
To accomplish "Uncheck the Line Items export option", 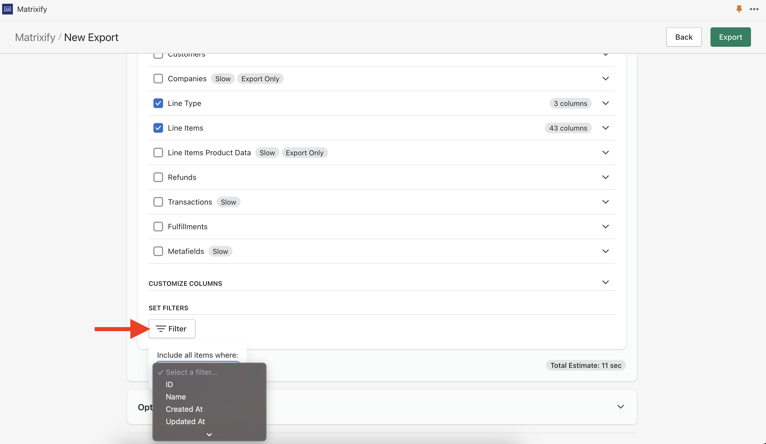I will point(158,128).
